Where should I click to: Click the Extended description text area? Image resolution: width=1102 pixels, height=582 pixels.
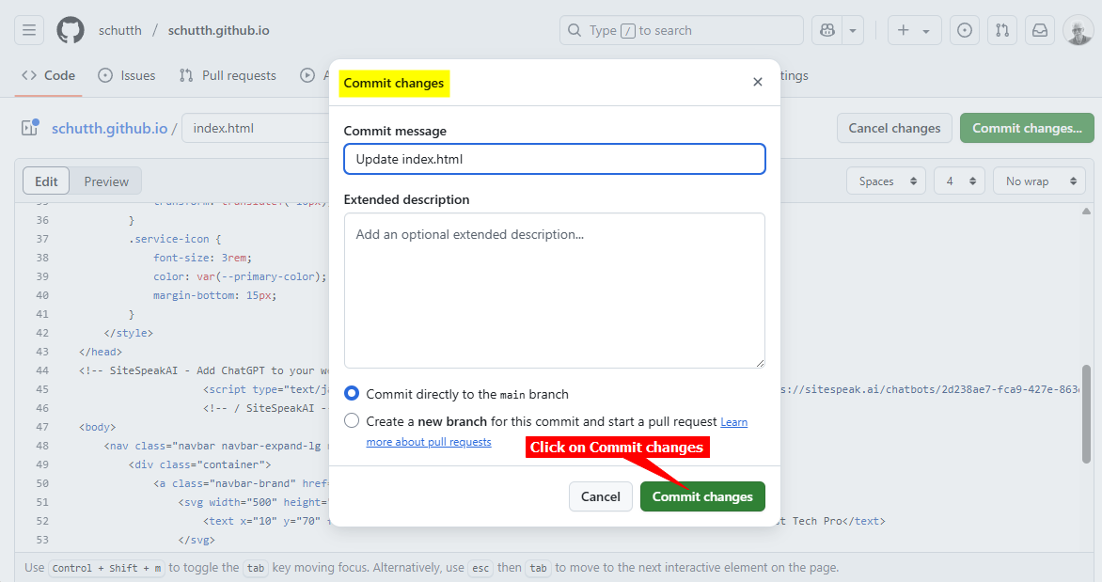click(555, 291)
